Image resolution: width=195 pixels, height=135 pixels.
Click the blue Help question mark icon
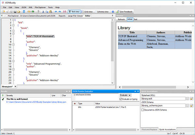[x=113, y=11]
